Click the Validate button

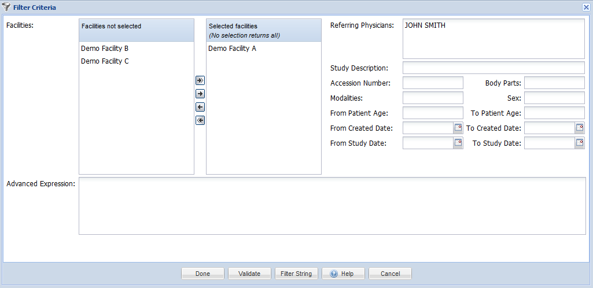[x=249, y=274]
